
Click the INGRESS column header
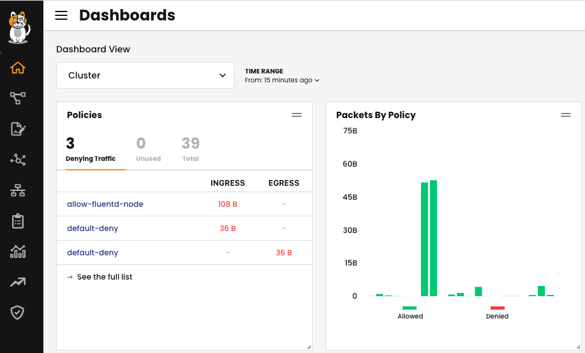[228, 183]
